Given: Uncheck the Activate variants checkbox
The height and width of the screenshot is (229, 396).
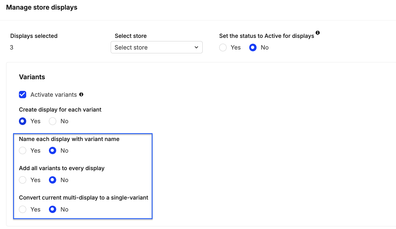Looking at the screenshot, I should 23,95.
